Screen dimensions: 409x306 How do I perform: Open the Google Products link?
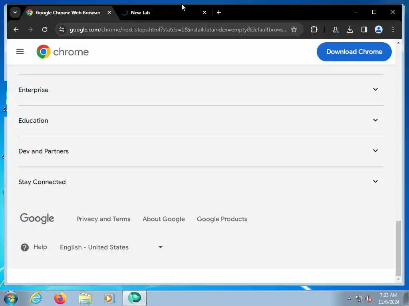222,219
